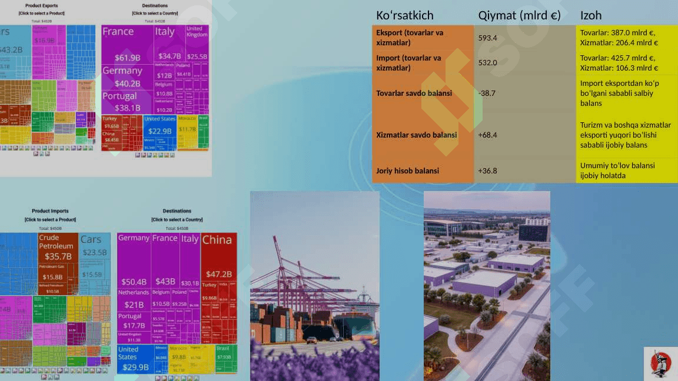Choose Germany $50.4B in import origins treemap
The width and height of the screenshot is (678, 381).
tap(134, 260)
